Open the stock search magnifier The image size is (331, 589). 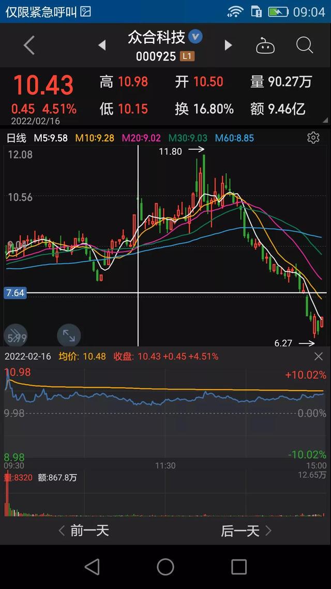click(x=304, y=46)
